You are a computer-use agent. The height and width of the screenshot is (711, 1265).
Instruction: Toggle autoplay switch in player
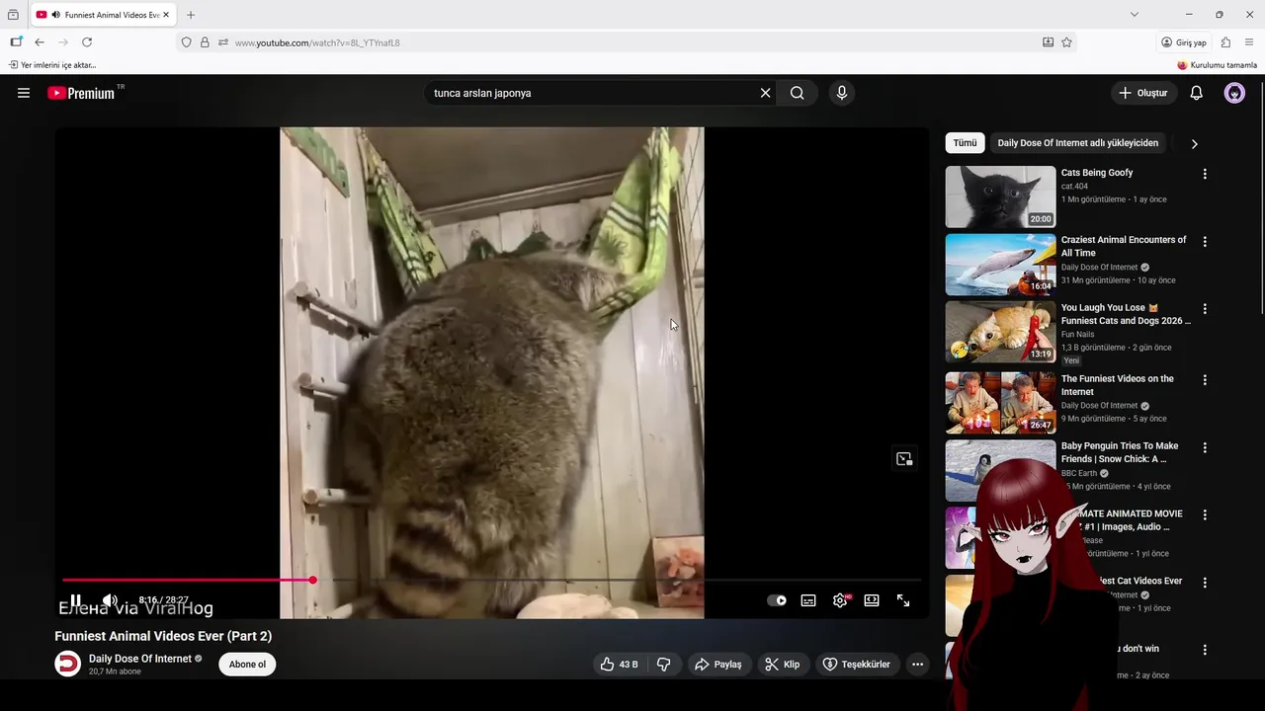coord(777,600)
